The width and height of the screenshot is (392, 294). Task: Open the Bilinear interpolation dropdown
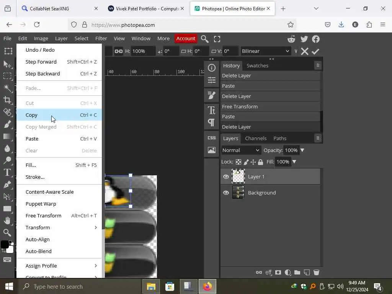(x=266, y=51)
